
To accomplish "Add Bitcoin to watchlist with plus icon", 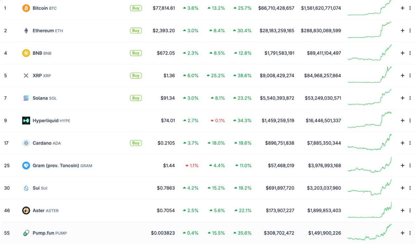I will tap(402, 8).
